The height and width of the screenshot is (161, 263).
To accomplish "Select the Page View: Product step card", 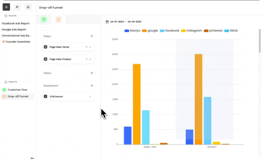I will (x=68, y=59).
